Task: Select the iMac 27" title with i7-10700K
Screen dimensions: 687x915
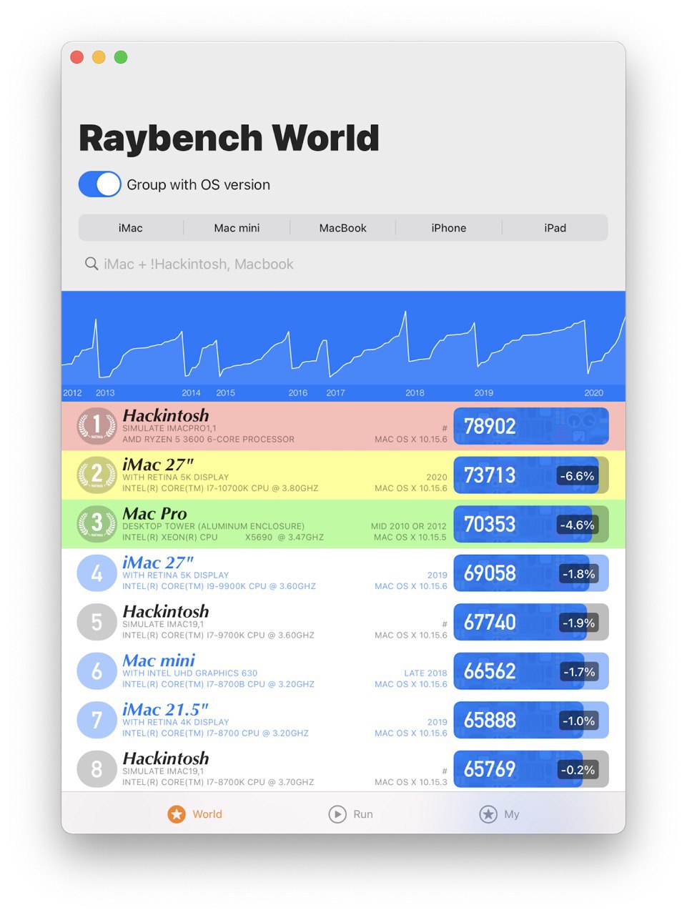Action: [x=158, y=465]
